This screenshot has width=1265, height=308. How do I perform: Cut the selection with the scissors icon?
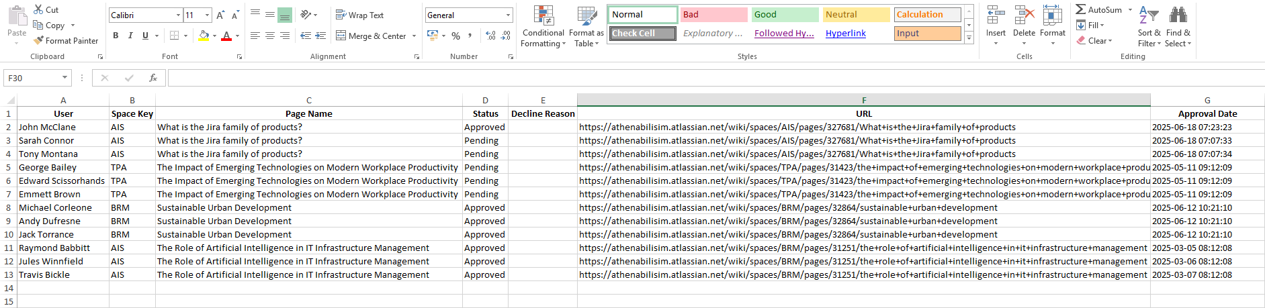click(x=38, y=9)
